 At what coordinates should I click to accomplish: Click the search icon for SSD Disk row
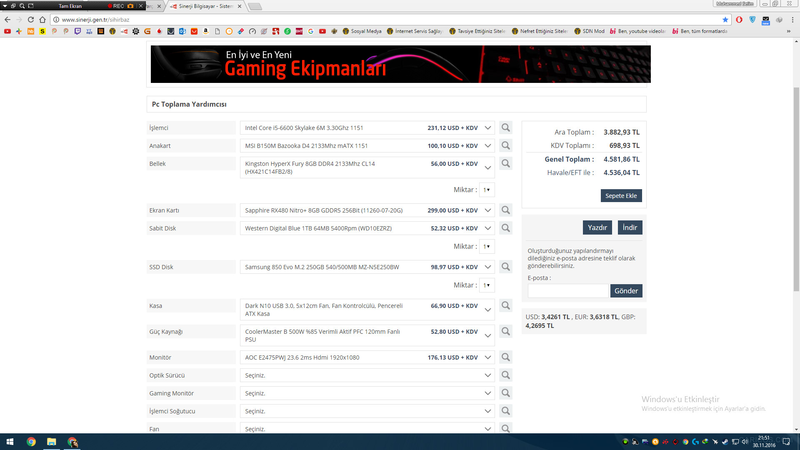click(505, 267)
